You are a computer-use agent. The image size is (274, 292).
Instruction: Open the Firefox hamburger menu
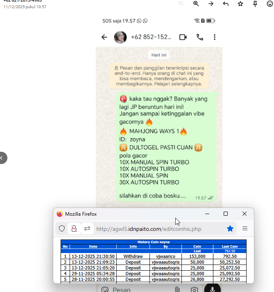tap(245, 228)
